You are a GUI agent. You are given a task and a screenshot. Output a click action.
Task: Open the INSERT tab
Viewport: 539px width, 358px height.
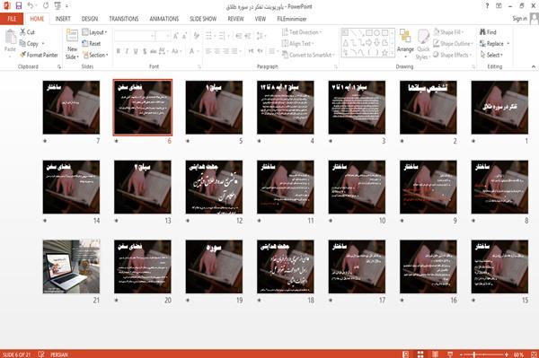[x=63, y=19]
